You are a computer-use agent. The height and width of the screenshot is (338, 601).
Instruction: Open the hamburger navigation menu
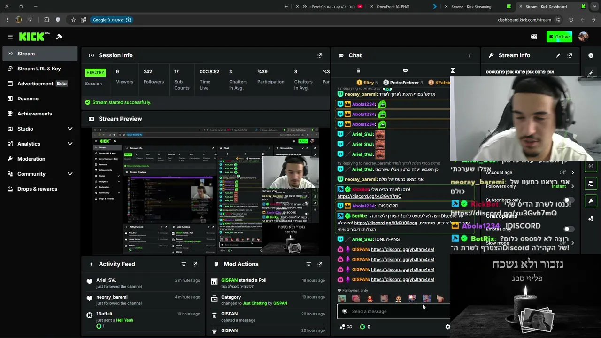click(x=10, y=37)
